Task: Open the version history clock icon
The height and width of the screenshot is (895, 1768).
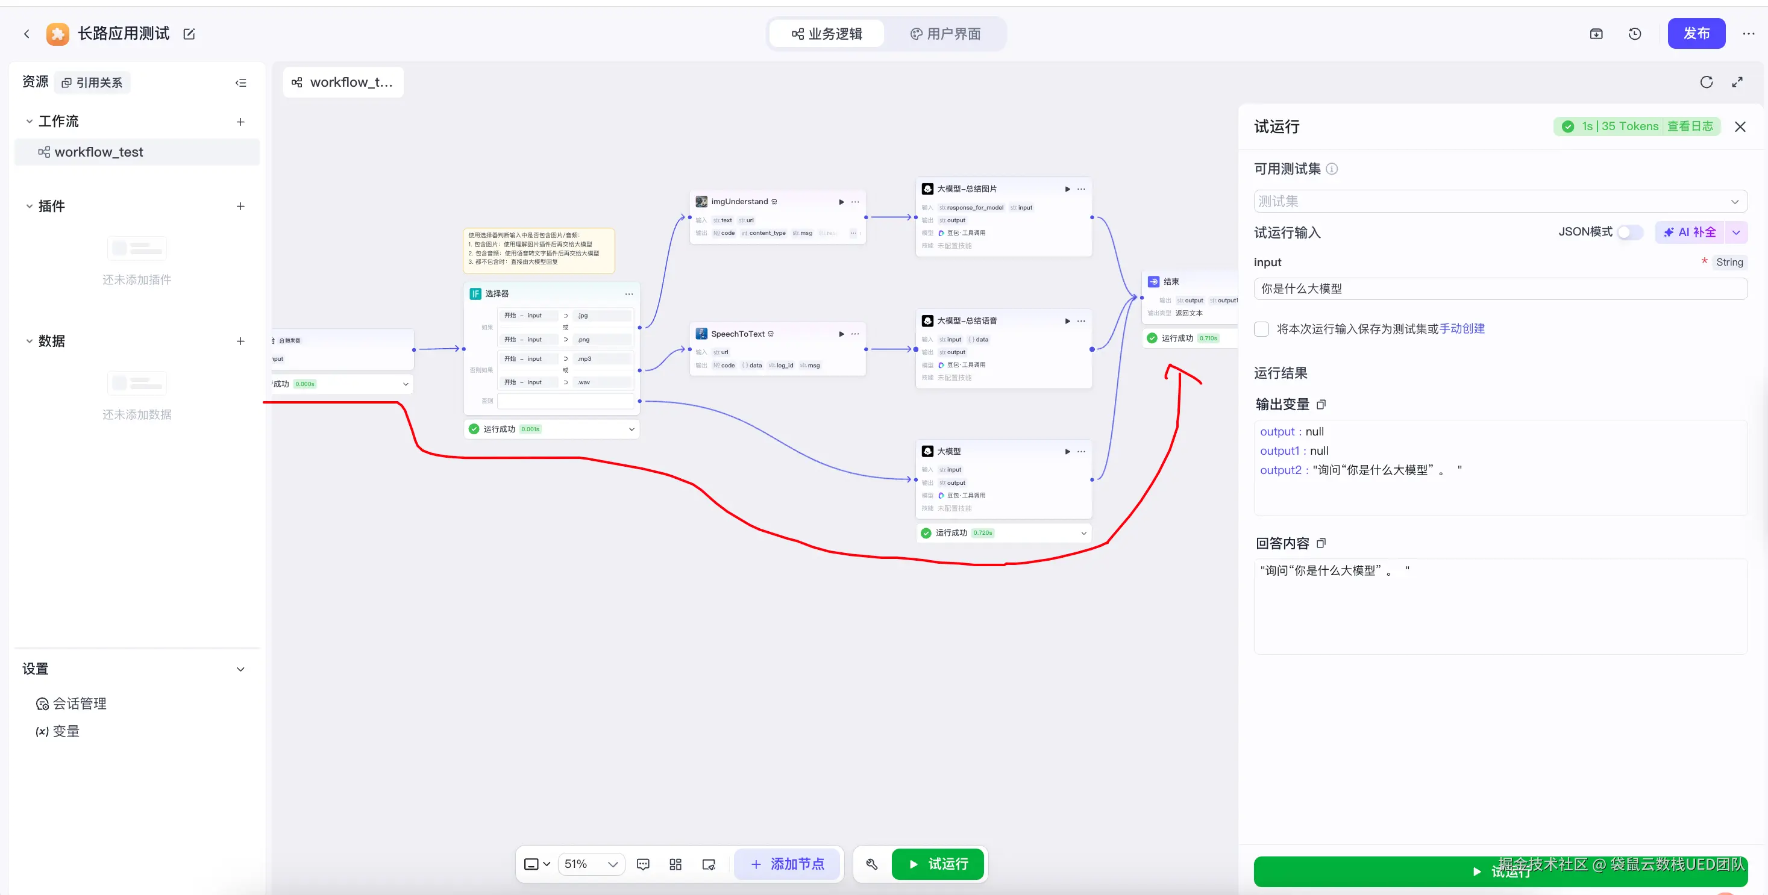Action: click(x=1635, y=34)
